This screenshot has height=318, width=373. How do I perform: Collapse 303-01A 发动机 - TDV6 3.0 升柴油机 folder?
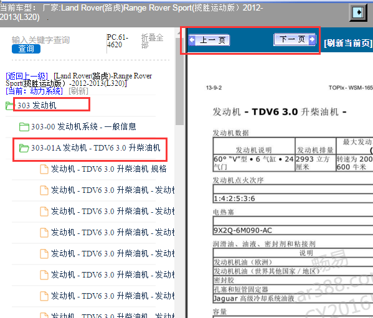[96, 148]
